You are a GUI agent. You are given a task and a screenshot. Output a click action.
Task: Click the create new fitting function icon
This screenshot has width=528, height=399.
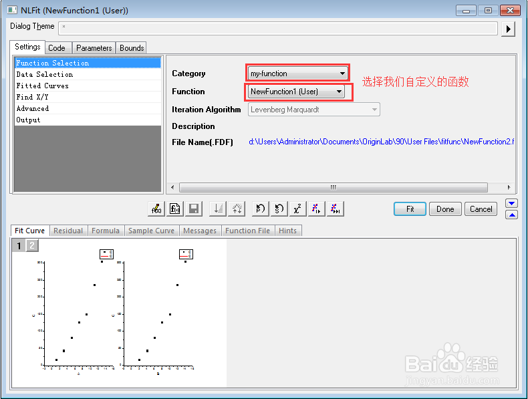(174, 209)
